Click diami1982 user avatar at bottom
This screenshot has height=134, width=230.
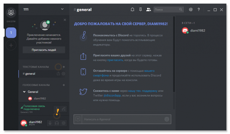tap(24, 123)
